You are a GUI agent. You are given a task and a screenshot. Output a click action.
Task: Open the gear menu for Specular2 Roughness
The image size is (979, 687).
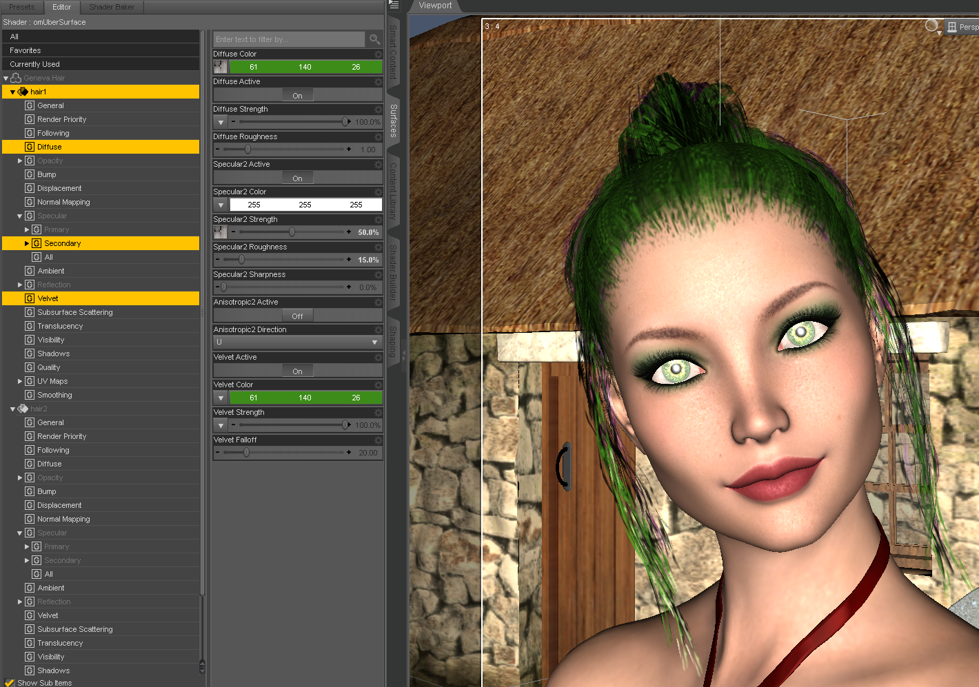pos(379,247)
